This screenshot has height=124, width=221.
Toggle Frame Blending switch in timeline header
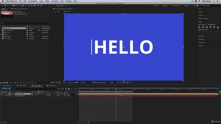click(69, 89)
